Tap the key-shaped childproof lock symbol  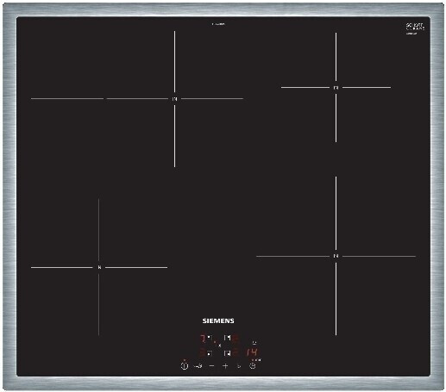[198, 366]
